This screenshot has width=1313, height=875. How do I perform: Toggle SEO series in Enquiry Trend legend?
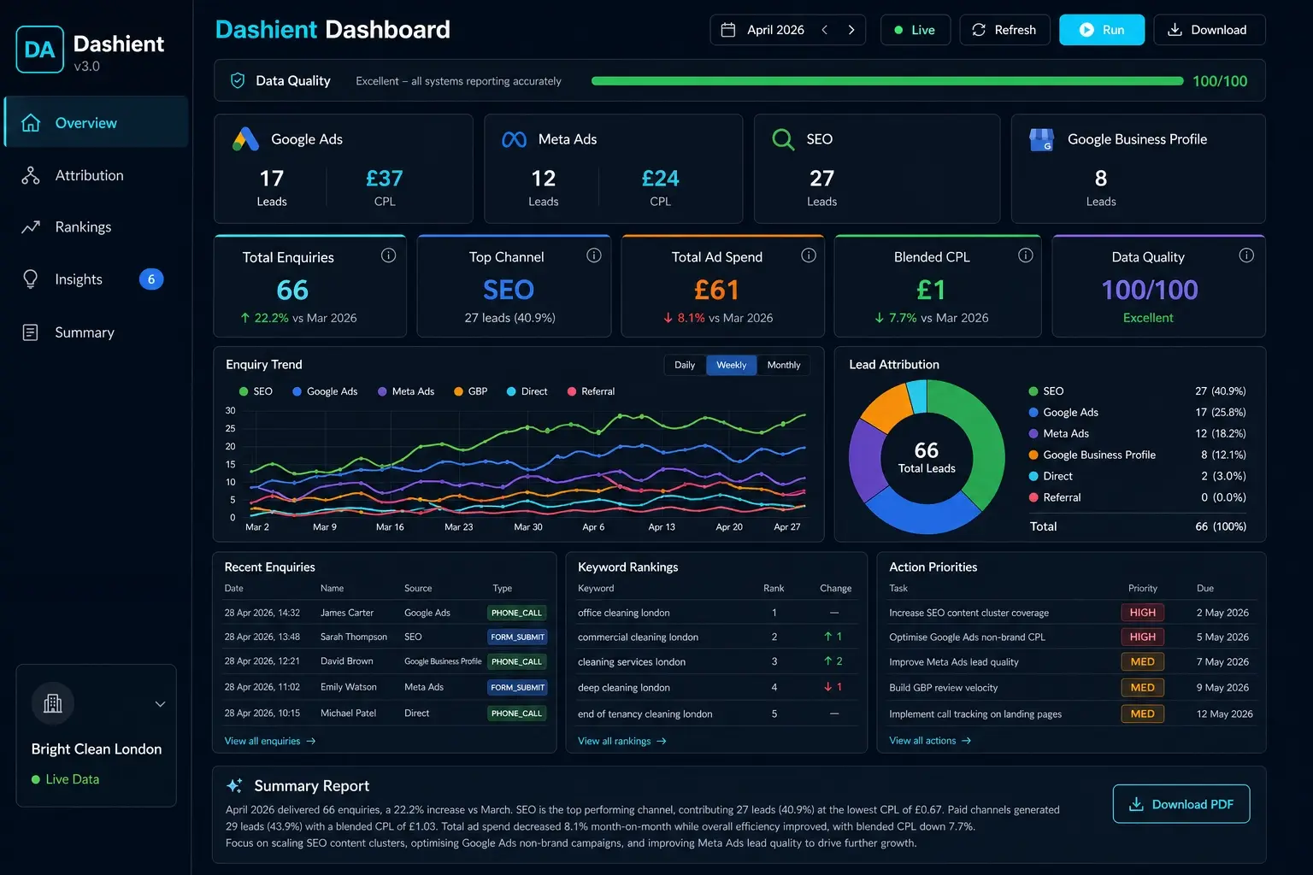pos(256,391)
